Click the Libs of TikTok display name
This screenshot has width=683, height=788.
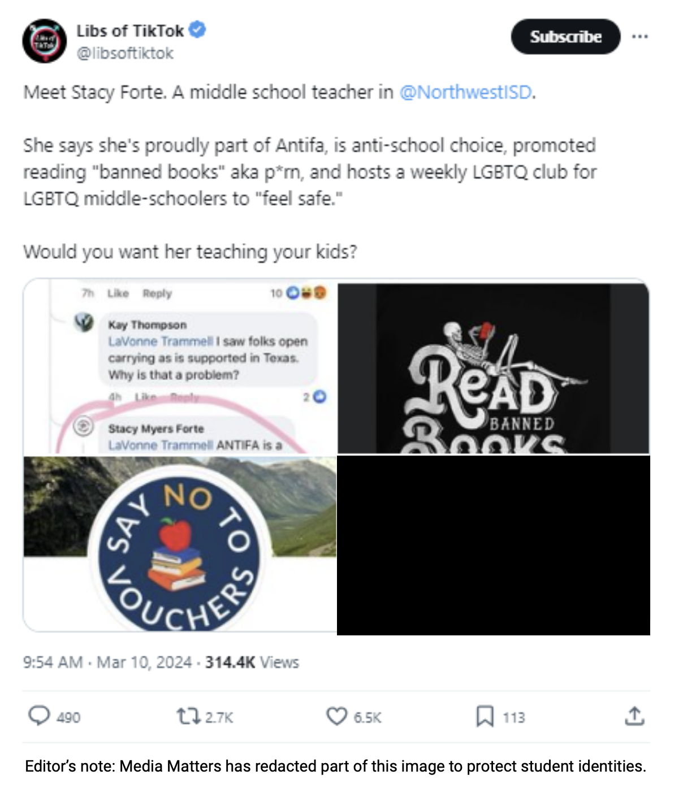click(131, 31)
